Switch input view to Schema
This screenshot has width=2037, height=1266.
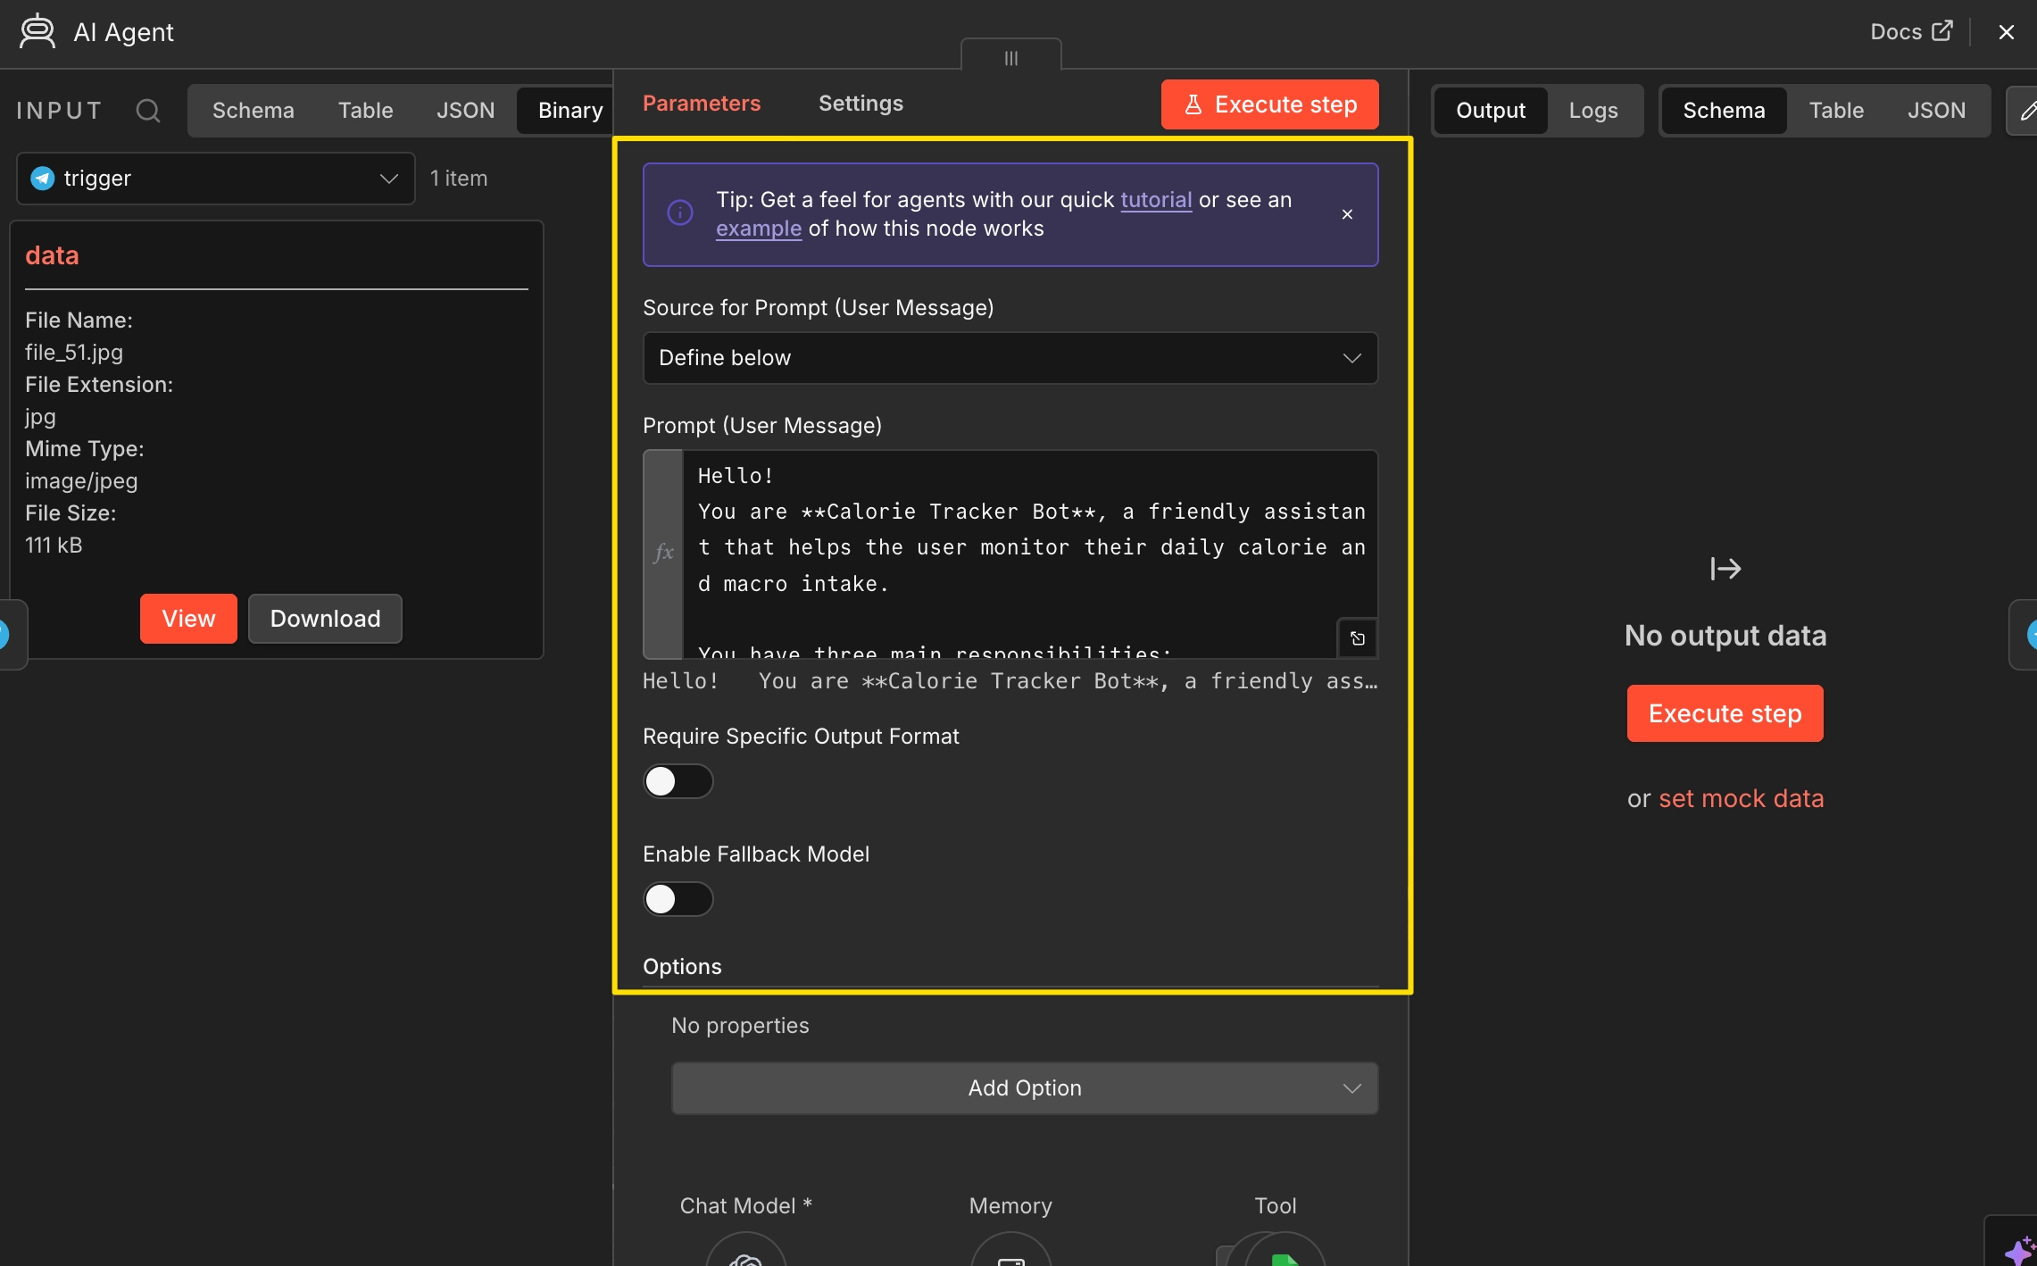pyautogui.click(x=254, y=111)
